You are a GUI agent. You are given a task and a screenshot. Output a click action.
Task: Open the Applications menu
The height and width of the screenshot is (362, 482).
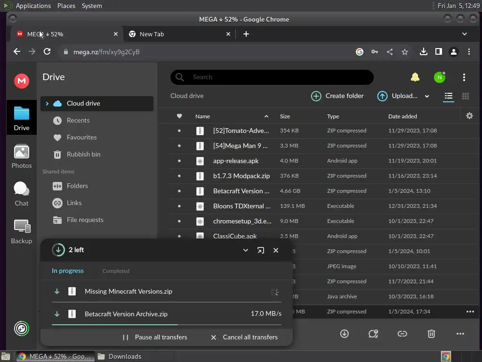pos(33,6)
